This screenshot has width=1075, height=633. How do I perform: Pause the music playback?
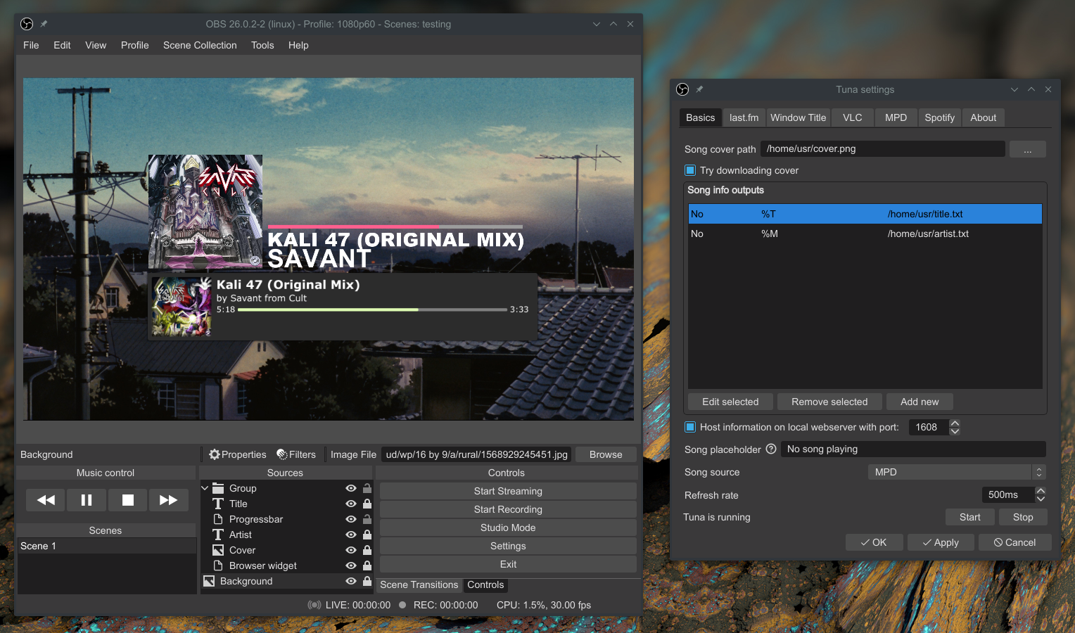[x=87, y=500]
